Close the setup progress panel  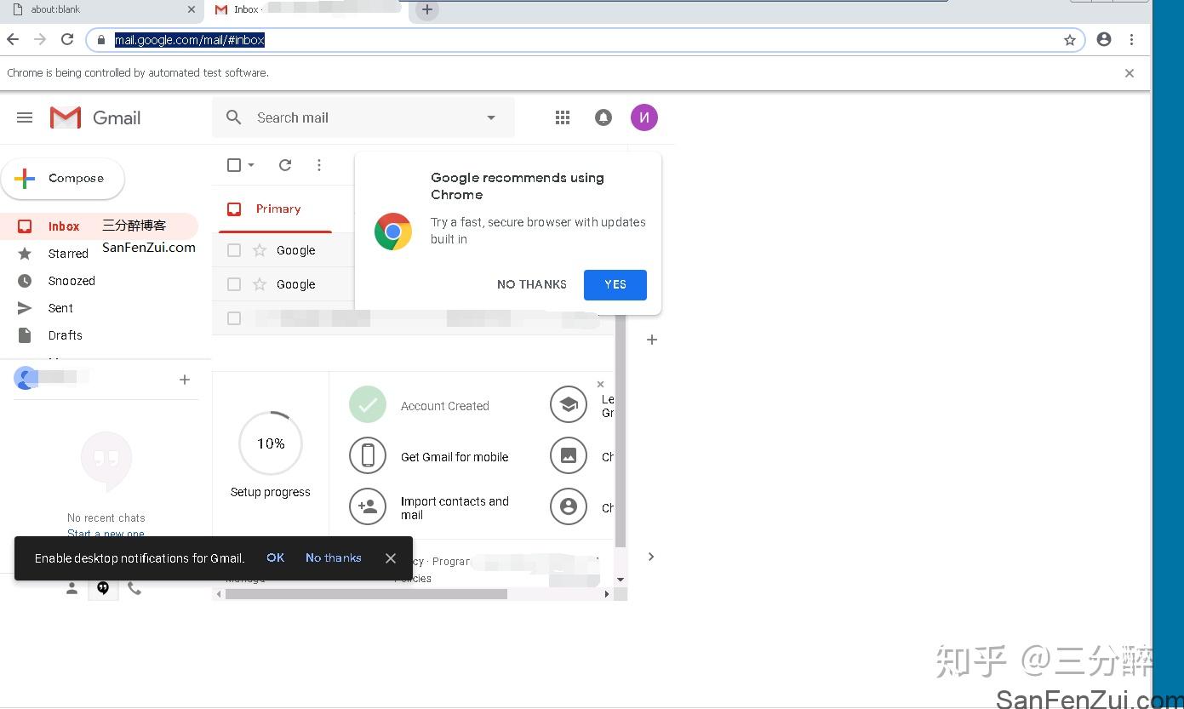[601, 385]
